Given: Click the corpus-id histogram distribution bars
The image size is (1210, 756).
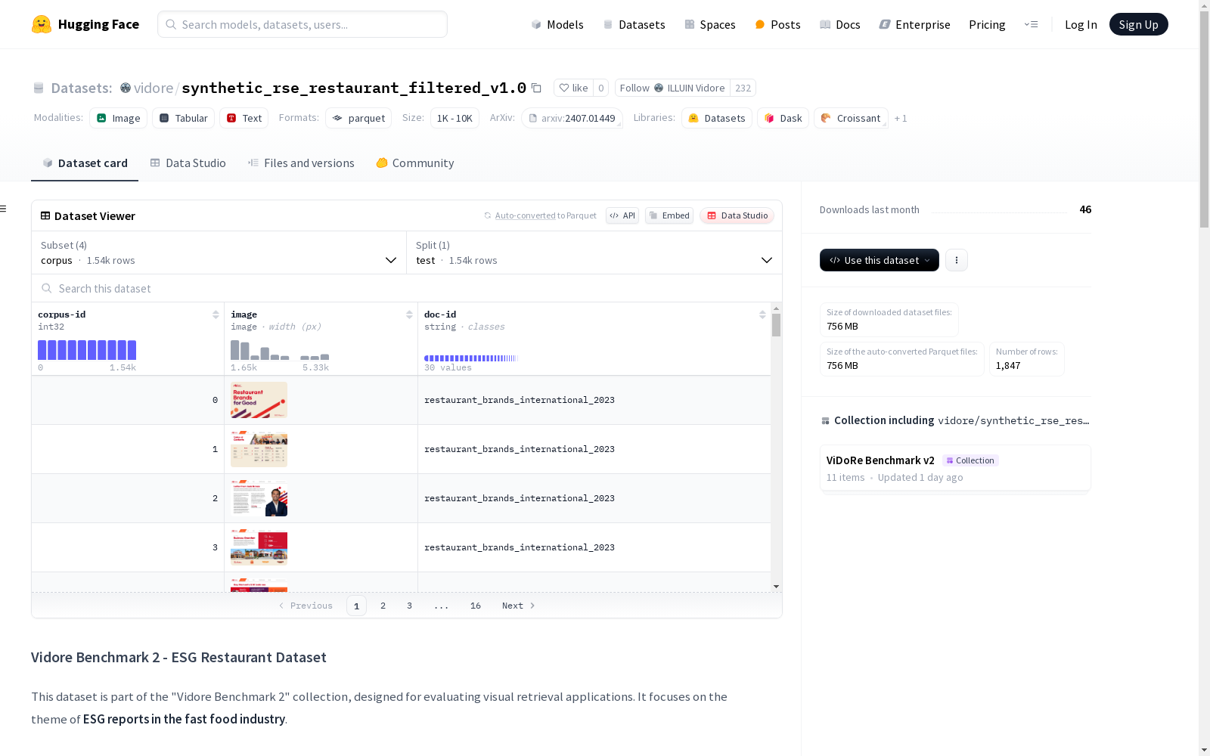Looking at the screenshot, I should coord(87,350).
